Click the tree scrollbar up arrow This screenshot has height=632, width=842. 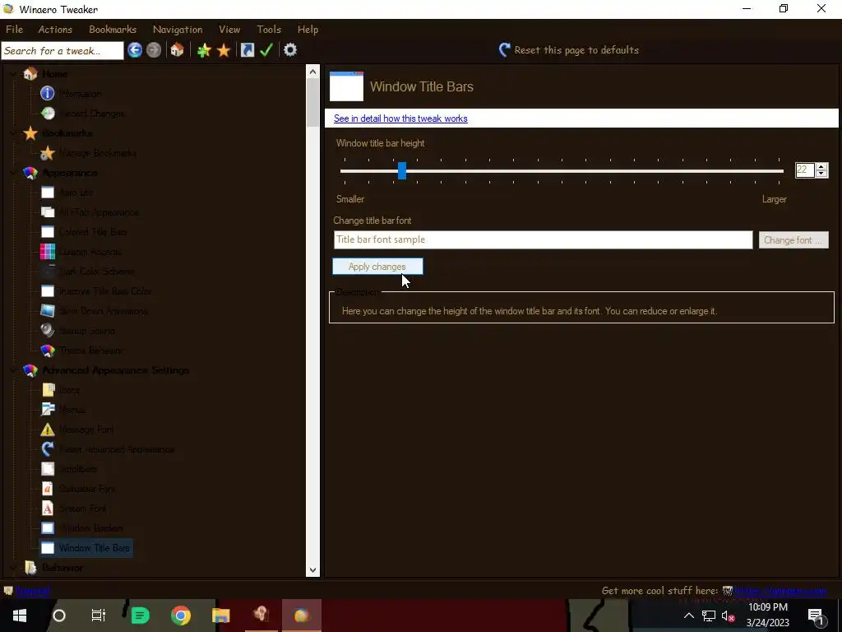pyautogui.click(x=312, y=71)
